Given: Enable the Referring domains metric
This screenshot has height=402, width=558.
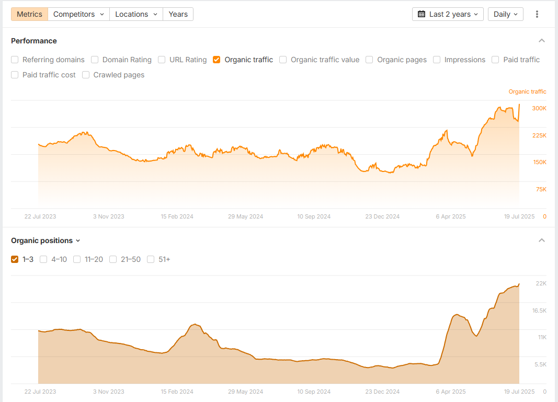Looking at the screenshot, I should coord(15,60).
